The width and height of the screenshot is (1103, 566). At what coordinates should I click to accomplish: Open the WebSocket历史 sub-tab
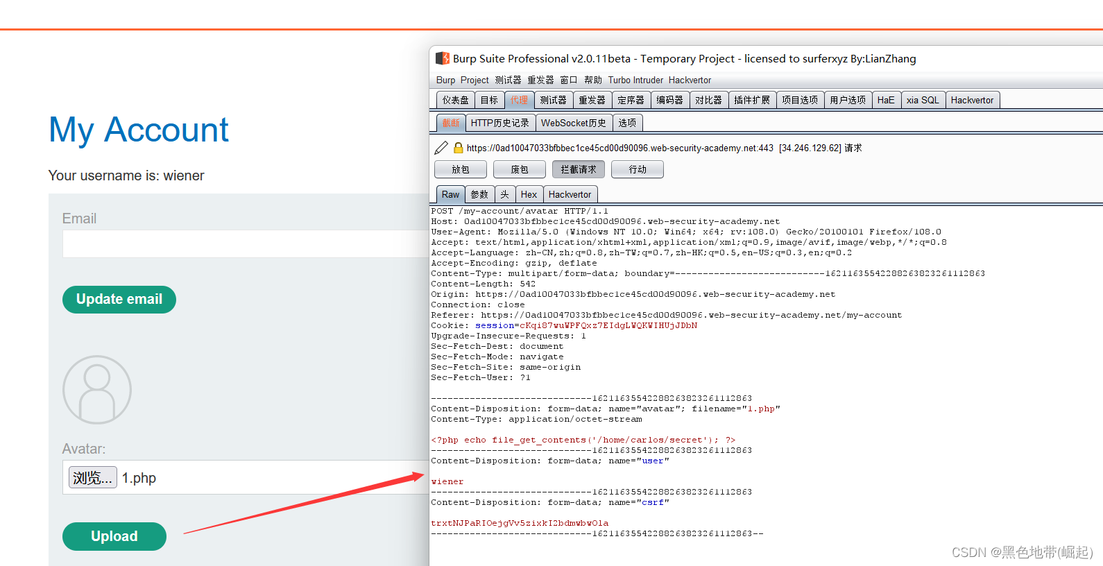click(574, 123)
